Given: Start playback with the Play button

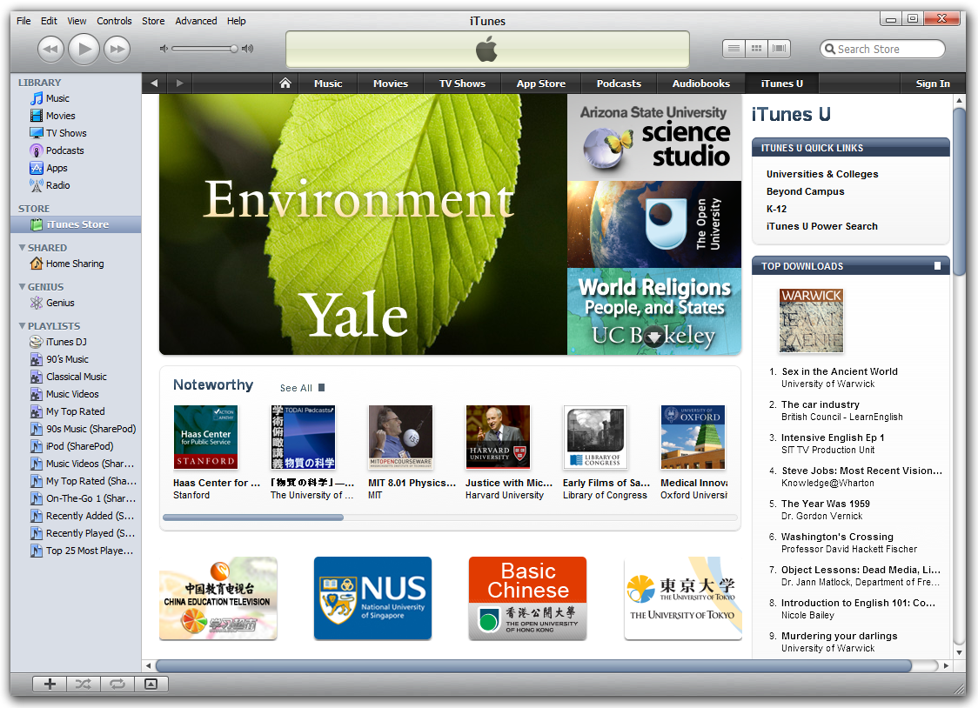Looking at the screenshot, I should pos(84,50).
